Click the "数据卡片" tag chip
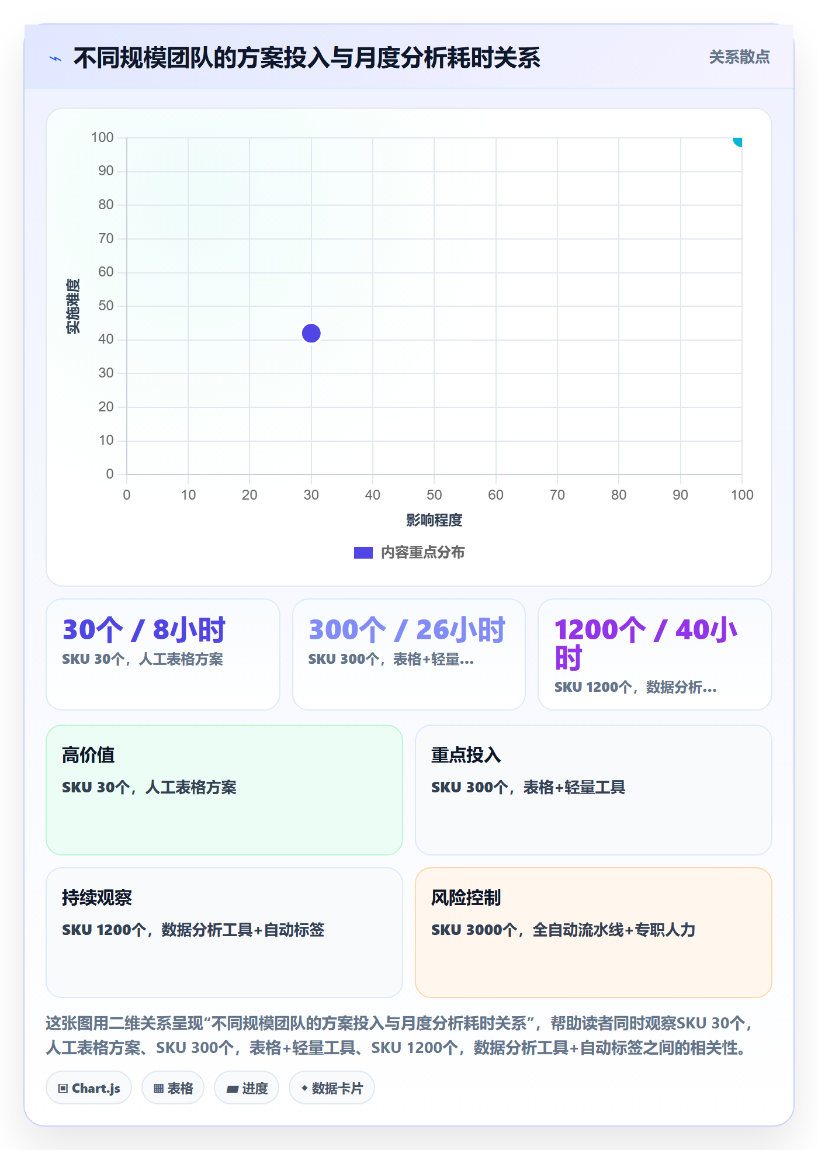This screenshot has width=818, height=1150. click(332, 1088)
